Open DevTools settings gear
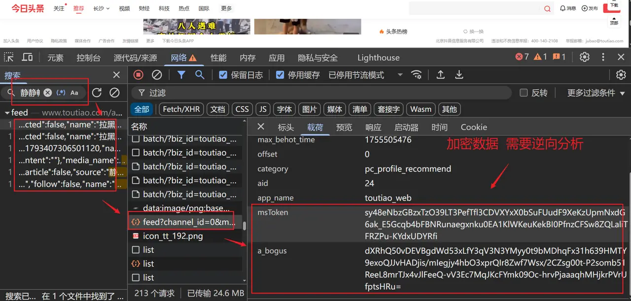 tap(585, 57)
